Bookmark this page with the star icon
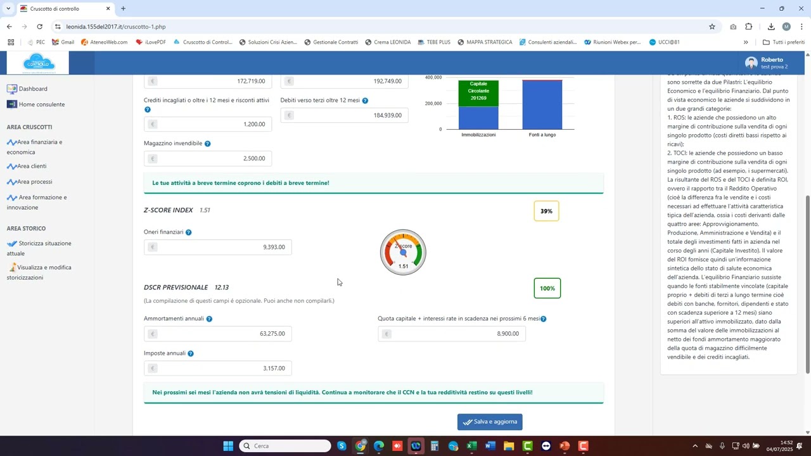 coord(712,27)
